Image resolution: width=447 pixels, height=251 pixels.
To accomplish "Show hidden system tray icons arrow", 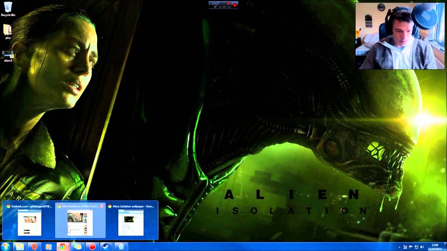I will click(x=400, y=247).
